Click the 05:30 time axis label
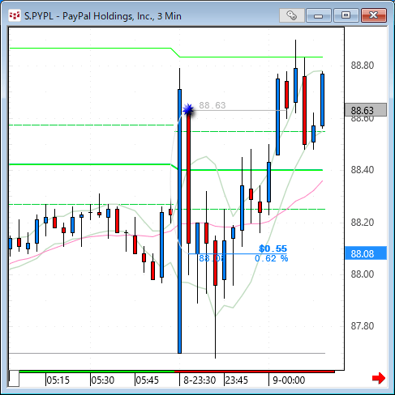395x395 pixels. coord(102,380)
